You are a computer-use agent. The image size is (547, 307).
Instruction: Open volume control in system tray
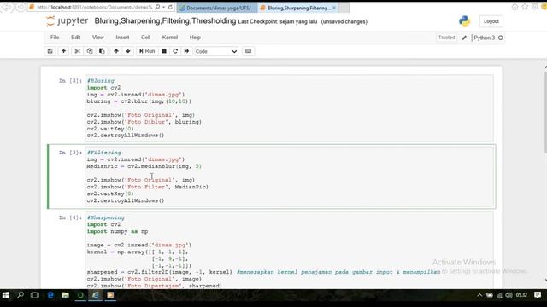coord(509,295)
